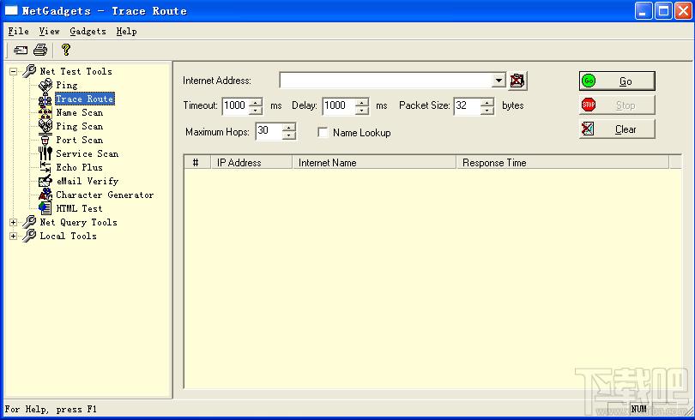
Task: Click the Port Scan icon
Action: 45,140
